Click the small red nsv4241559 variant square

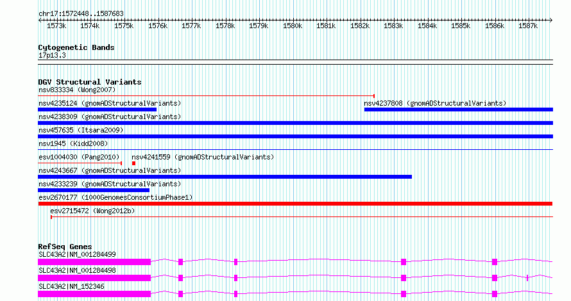click(x=133, y=163)
